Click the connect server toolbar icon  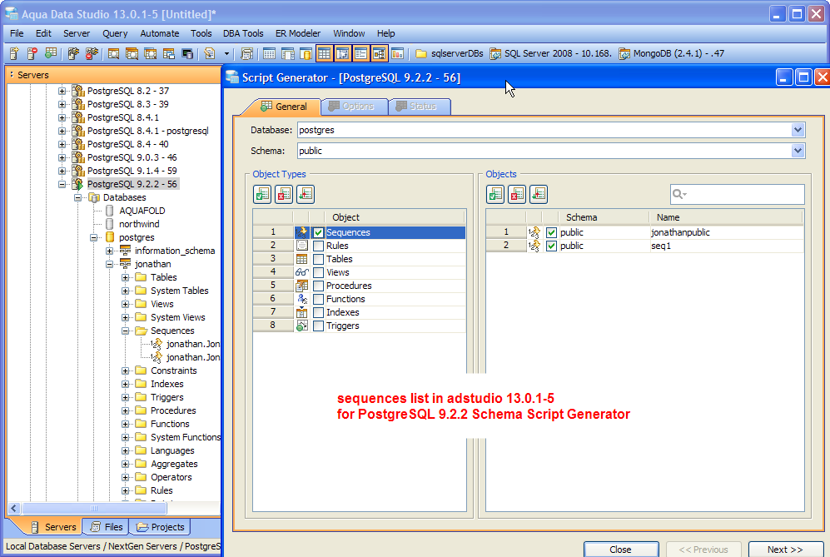click(x=73, y=53)
